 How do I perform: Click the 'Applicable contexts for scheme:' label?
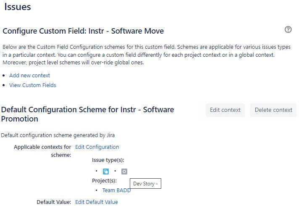click(x=42, y=151)
